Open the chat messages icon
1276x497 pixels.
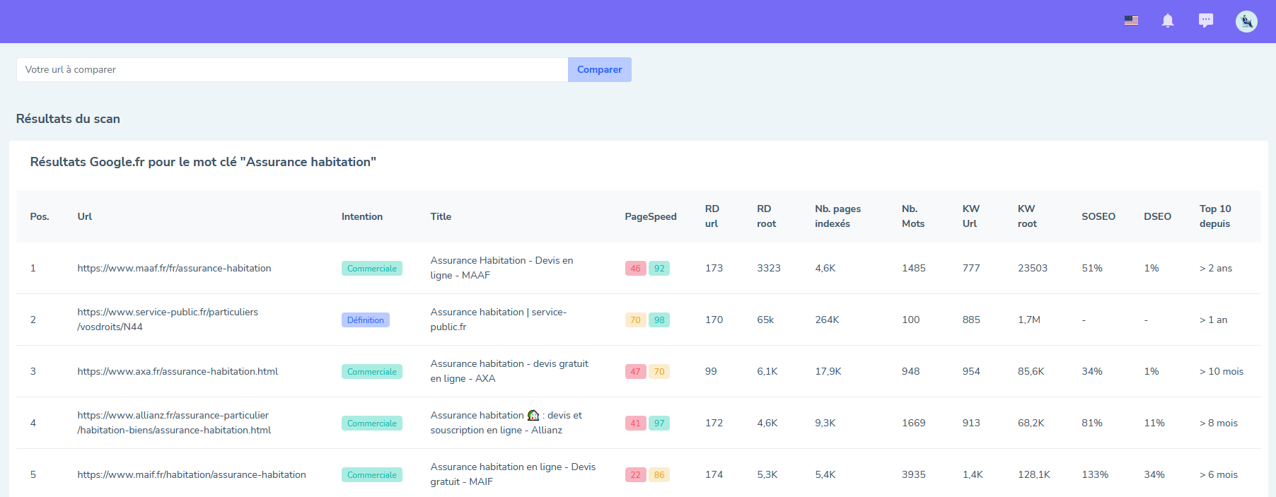point(1206,21)
